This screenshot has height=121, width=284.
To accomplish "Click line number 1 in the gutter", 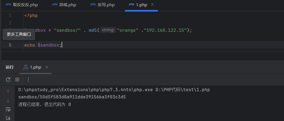I will coord(10,15).
